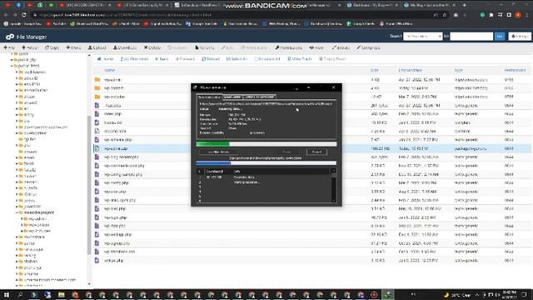Select the wp-admin folder icon
533x300 pixels.
pos(97,80)
